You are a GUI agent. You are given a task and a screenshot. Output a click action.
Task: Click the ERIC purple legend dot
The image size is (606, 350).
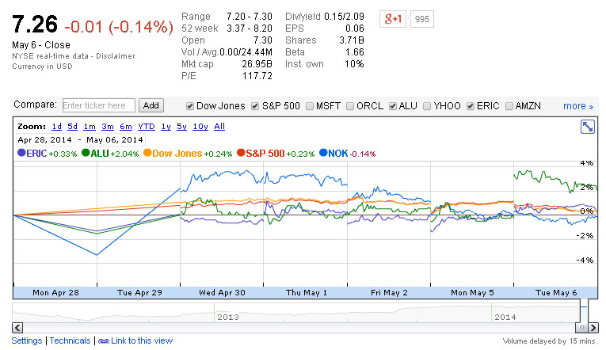21,153
